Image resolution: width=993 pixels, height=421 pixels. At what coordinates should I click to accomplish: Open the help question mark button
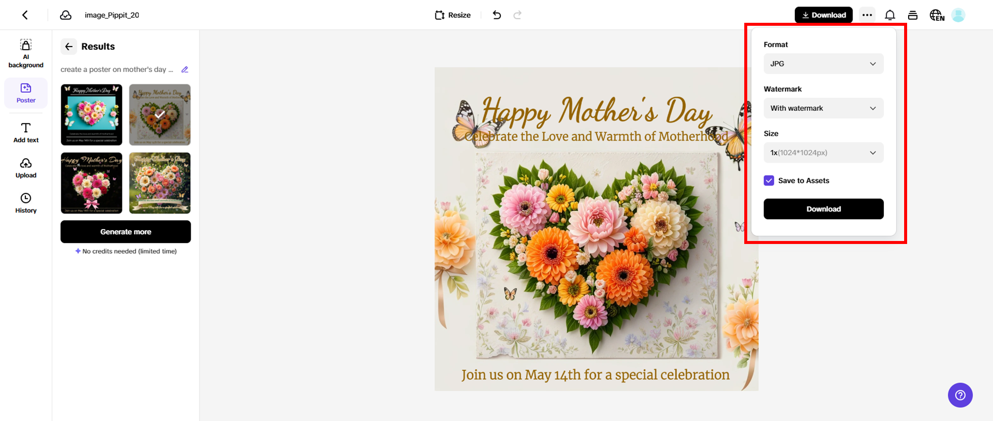coord(960,395)
